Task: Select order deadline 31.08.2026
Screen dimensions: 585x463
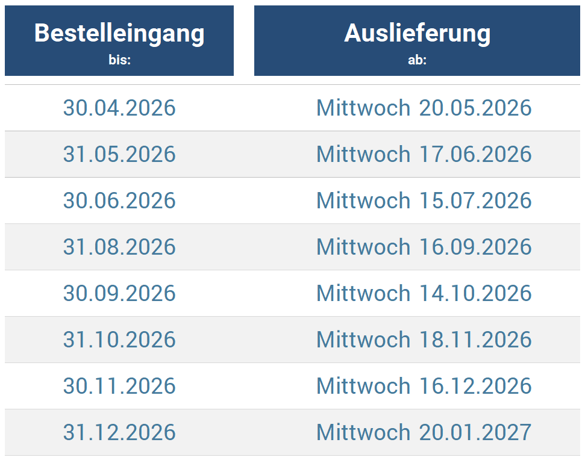Action: click(119, 247)
